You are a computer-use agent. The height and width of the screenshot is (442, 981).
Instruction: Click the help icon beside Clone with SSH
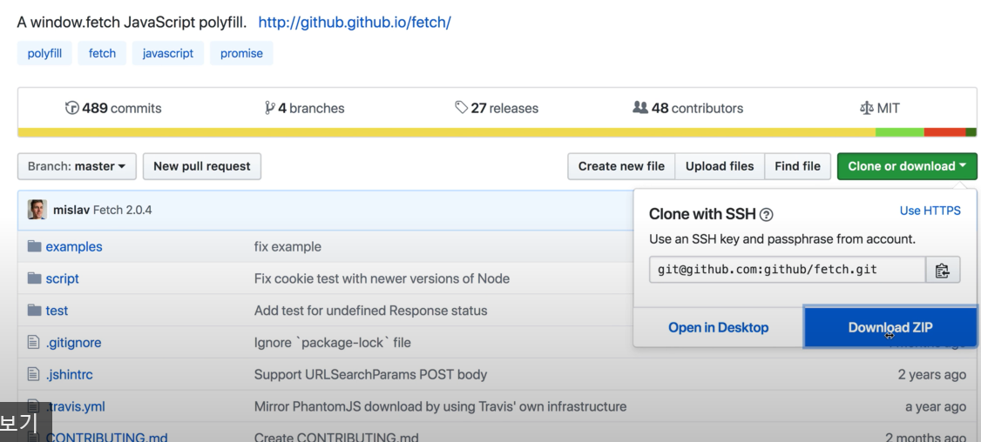[767, 215]
